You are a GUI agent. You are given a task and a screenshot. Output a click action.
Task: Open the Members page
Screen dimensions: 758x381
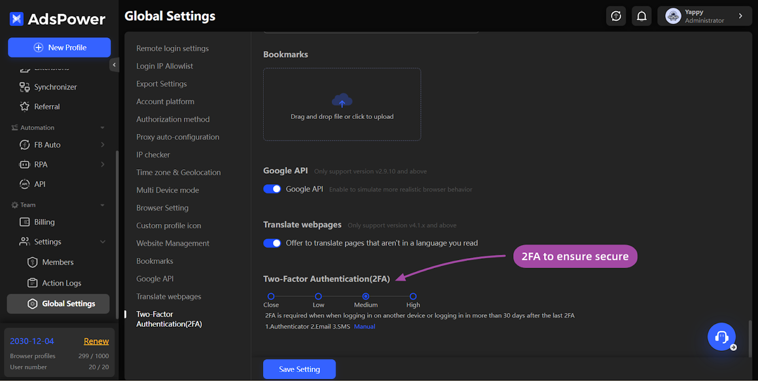click(51, 262)
